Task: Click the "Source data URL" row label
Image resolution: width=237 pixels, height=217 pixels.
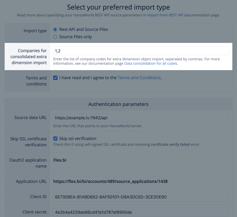Action: pos(31,118)
